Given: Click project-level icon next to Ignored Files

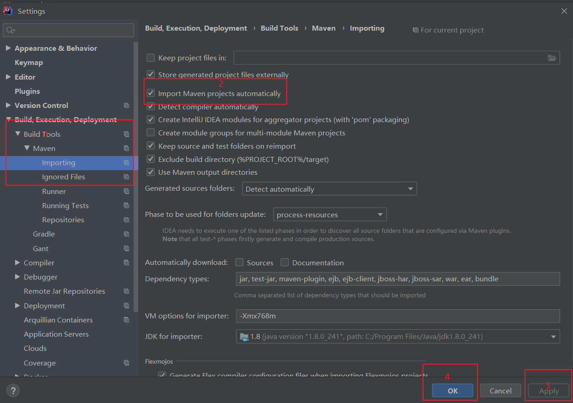Looking at the screenshot, I should pyautogui.click(x=127, y=177).
